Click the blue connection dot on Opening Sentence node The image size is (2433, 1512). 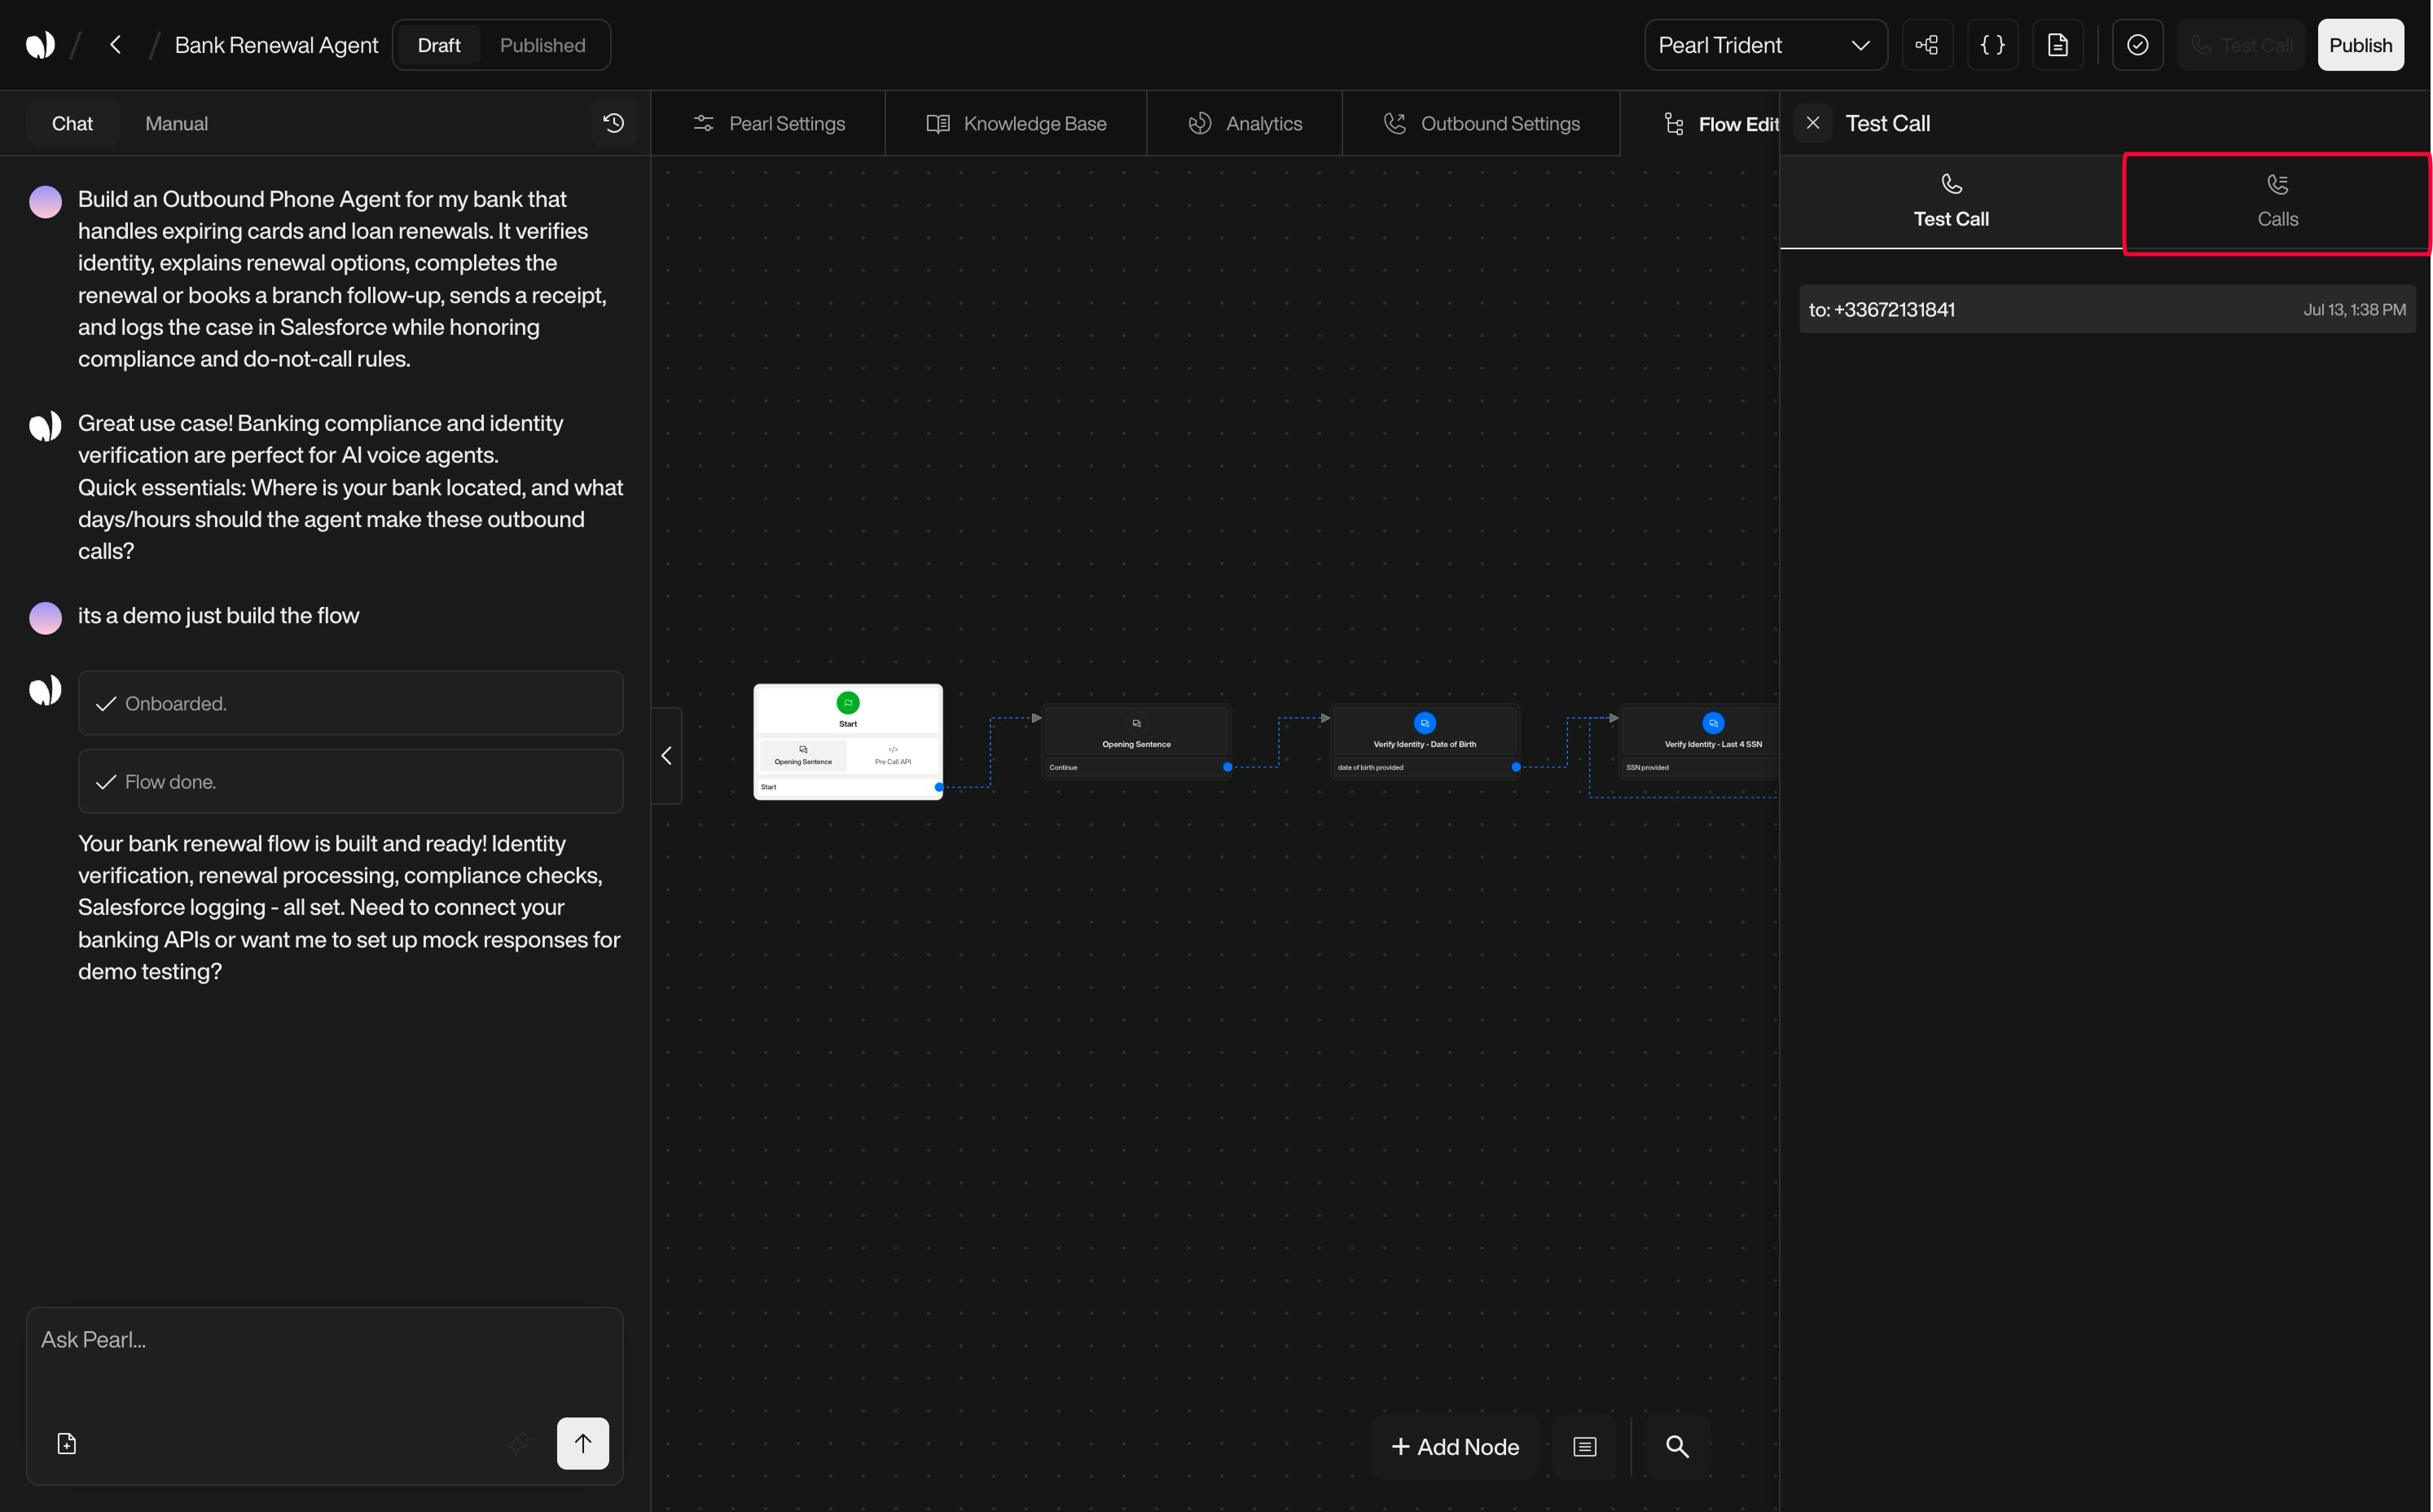pos(1227,766)
